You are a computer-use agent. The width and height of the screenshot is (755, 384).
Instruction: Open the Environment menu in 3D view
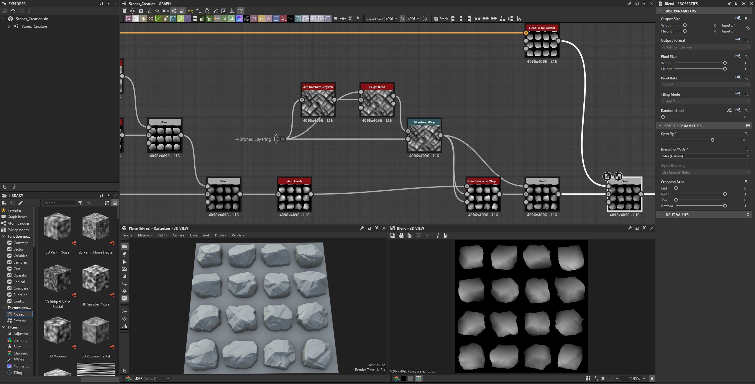pos(199,235)
